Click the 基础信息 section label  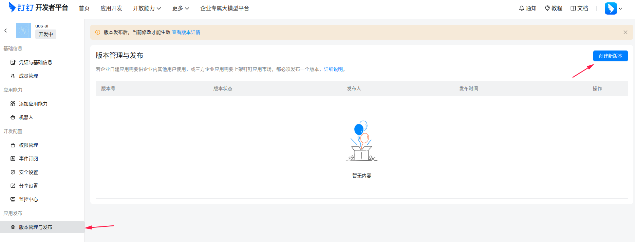tap(13, 48)
